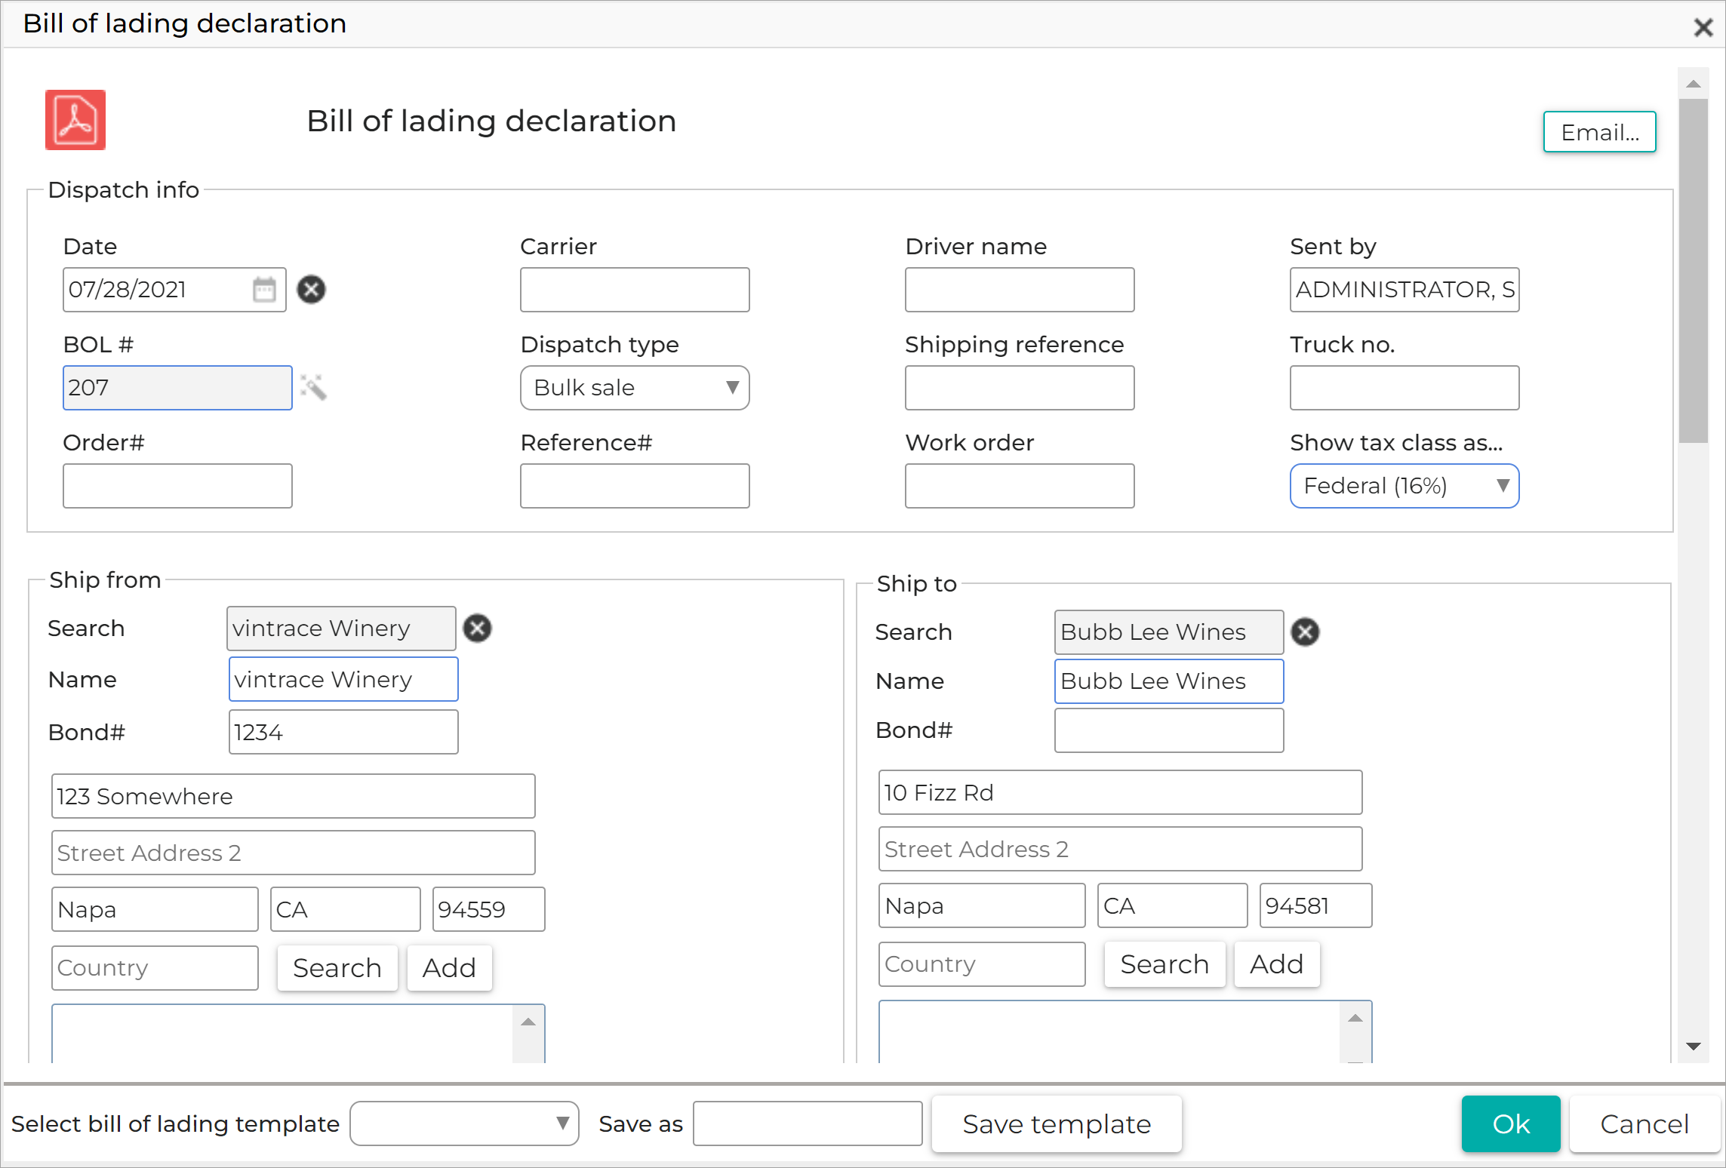Screen dimensions: 1726x1168
Task: Open bill of lading template dropdown
Action: pyautogui.click(x=464, y=1123)
